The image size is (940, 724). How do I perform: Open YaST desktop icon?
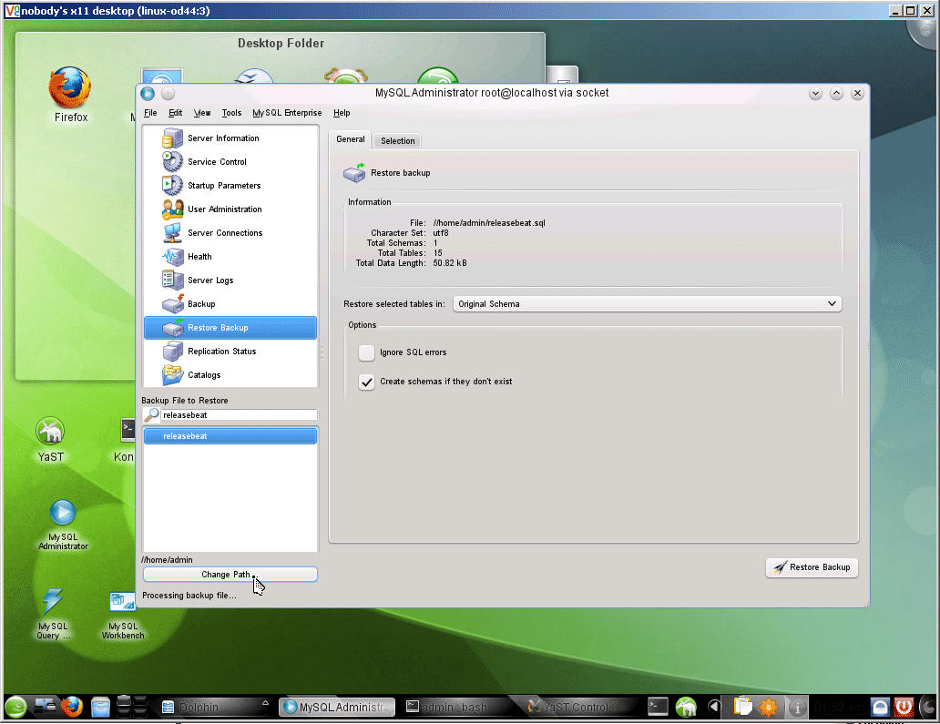click(x=50, y=440)
